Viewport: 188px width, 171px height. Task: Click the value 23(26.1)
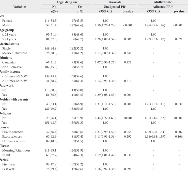pos(52,118)
